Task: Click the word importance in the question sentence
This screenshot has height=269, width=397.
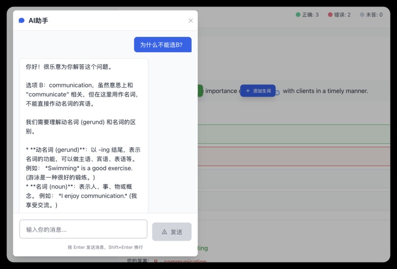Action: coord(221,91)
